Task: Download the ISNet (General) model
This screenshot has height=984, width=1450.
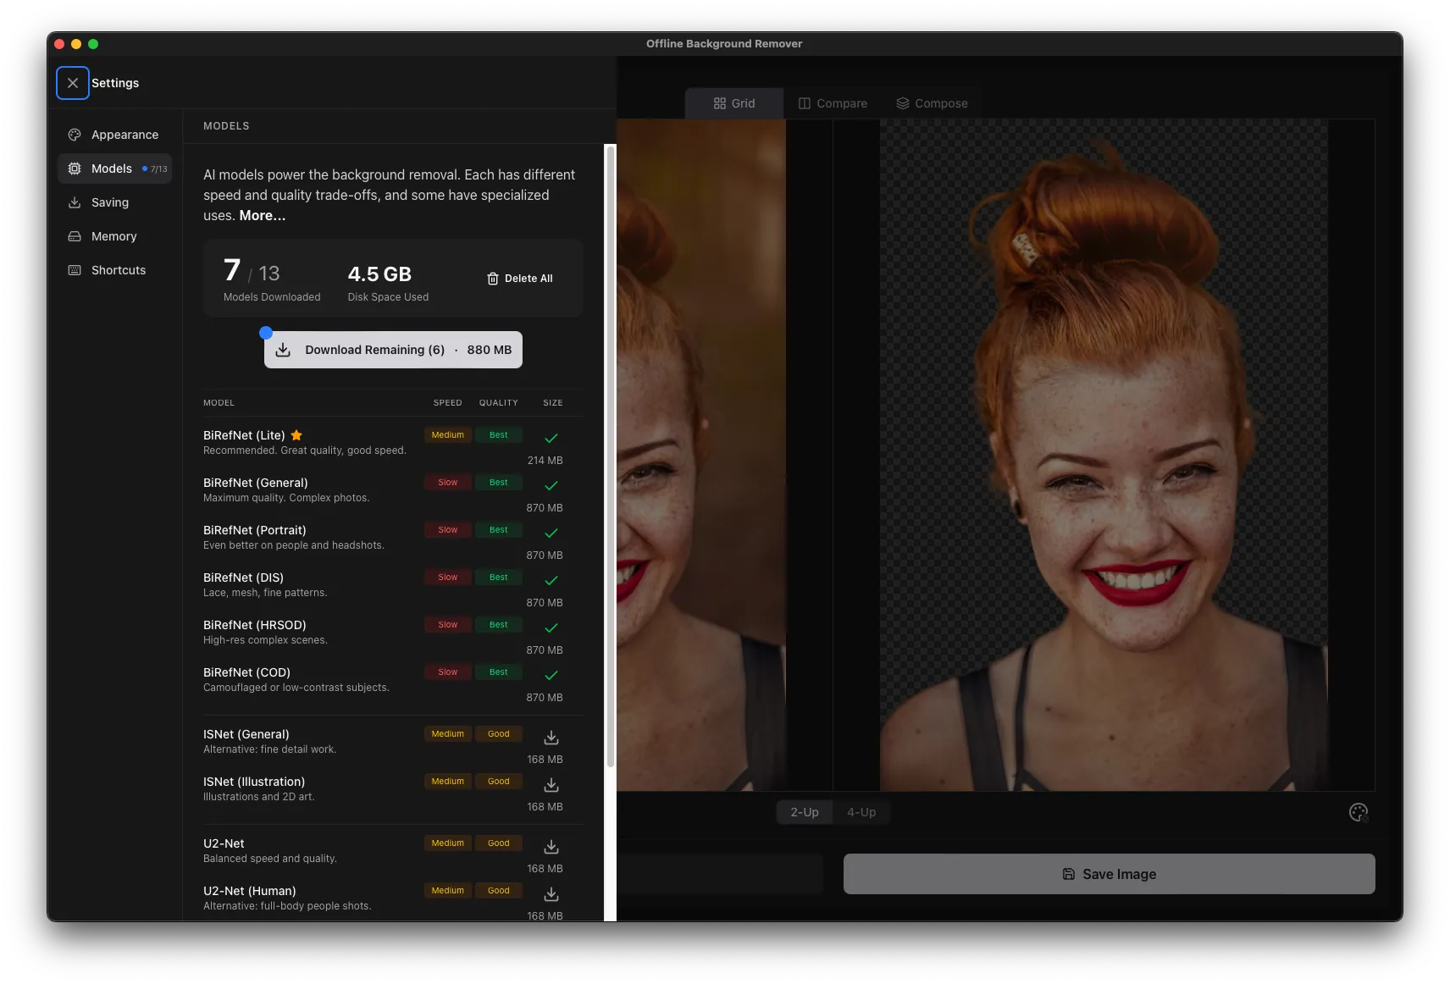Action: 551,738
